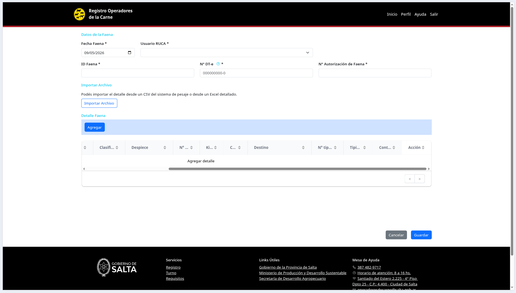The height and width of the screenshot is (293, 516).
Task: Open Gobierno de la Provincia de Salta link
Action: pyautogui.click(x=288, y=267)
